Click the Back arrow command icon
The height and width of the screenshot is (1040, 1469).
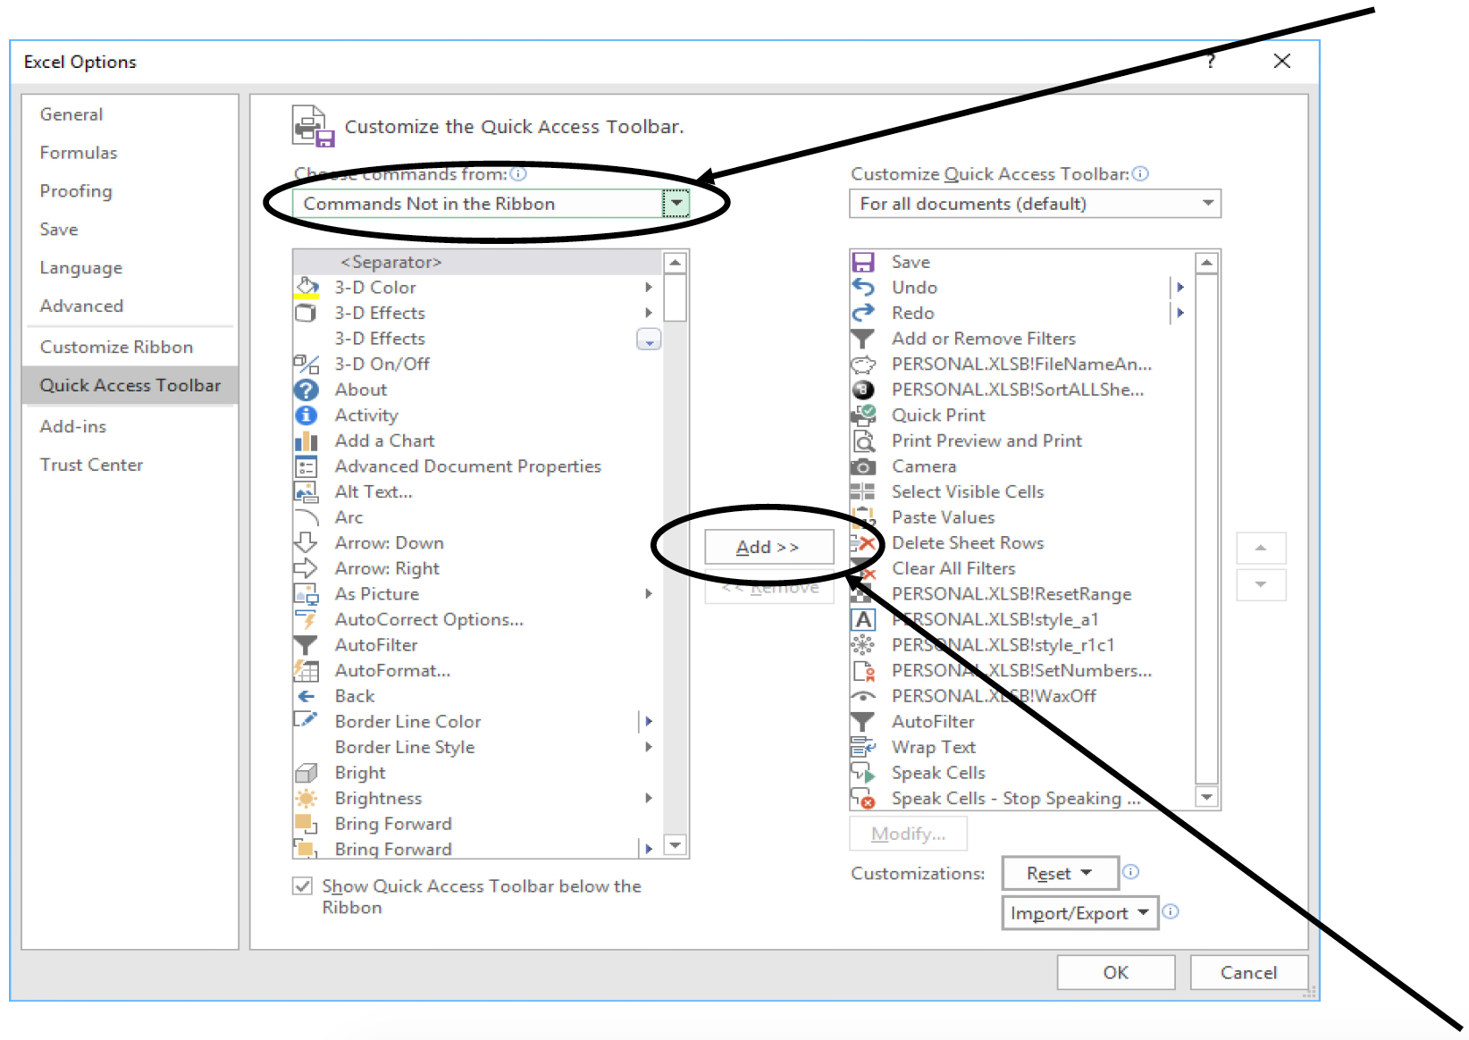tap(306, 696)
